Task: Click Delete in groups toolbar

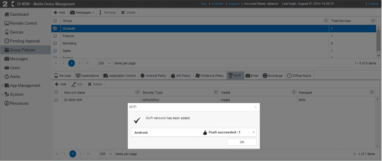Action: click(128, 12)
